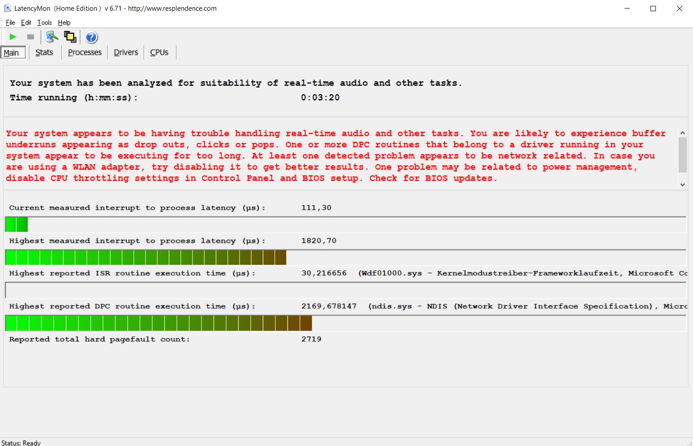
Task: Click the 'Highest reported ISR routine execution time' label
Action: pos(132,273)
